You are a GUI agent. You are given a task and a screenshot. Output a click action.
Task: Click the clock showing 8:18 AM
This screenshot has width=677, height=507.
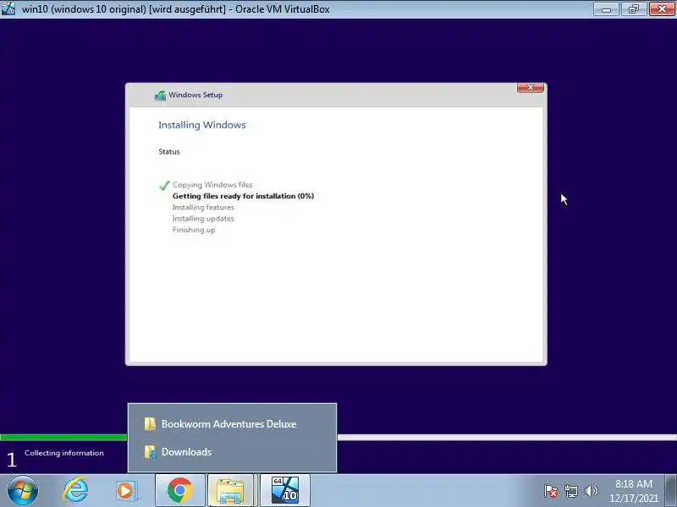633,483
